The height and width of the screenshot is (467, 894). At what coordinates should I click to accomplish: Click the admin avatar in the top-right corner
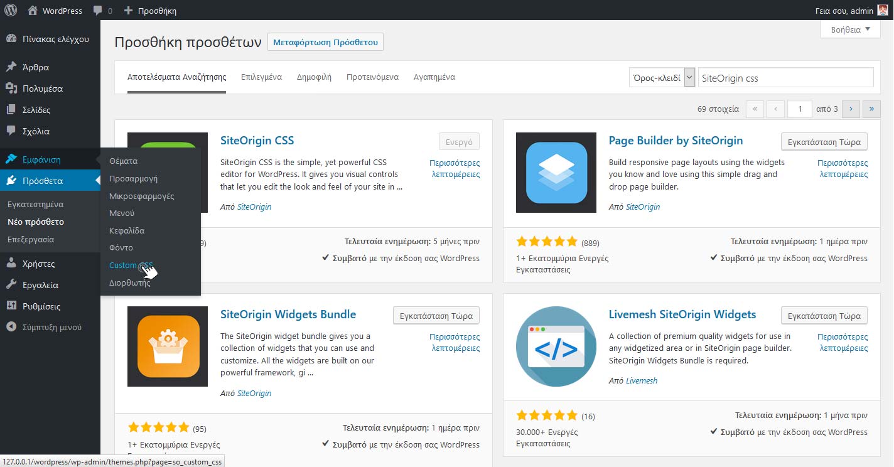882,10
